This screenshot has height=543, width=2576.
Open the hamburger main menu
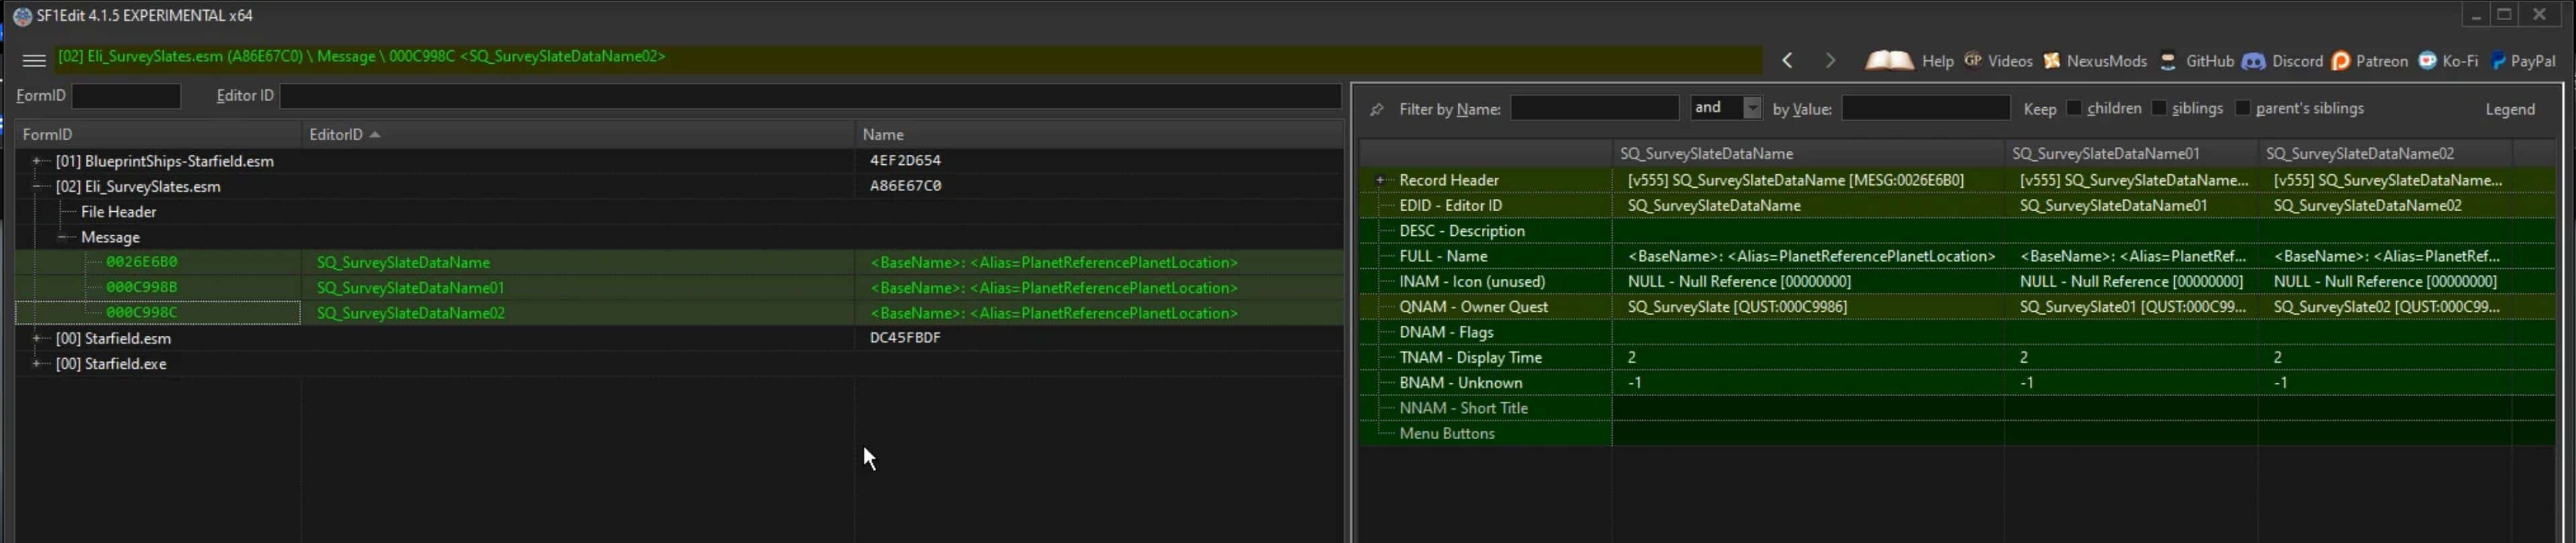34,61
